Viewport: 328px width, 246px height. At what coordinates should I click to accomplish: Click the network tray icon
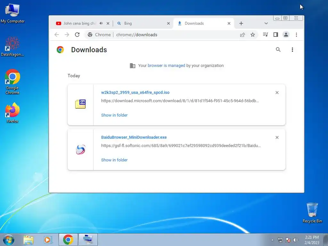click(x=280, y=240)
